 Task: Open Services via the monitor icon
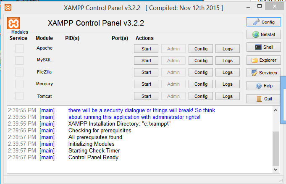coord(264,73)
